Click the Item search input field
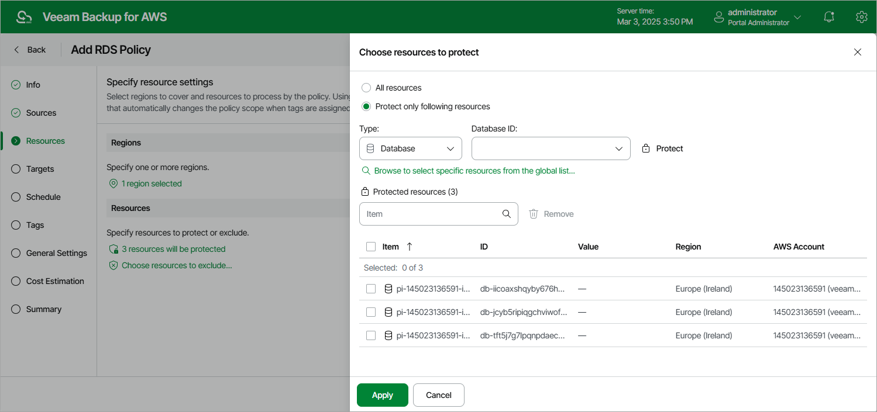 pos(430,214)
